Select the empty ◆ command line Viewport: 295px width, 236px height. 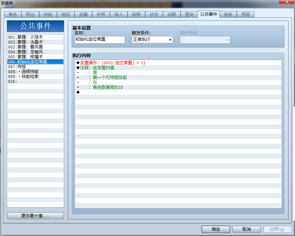pos(178,92)
